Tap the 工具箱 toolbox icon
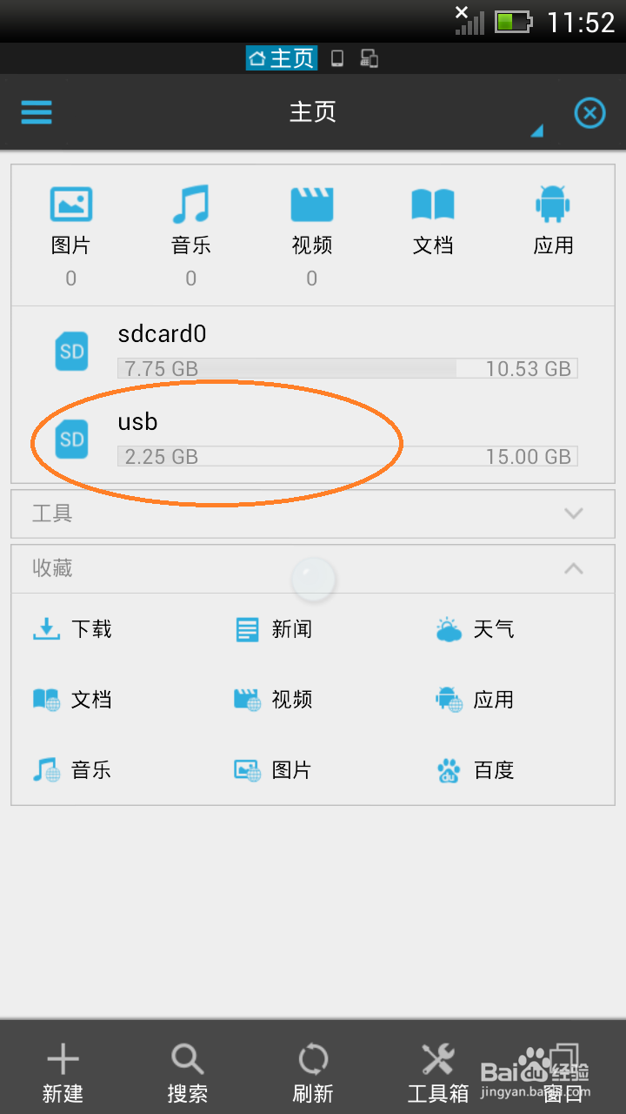Image resolution: width=626 pixels, height=1114 pixels. coord(438,1071)
